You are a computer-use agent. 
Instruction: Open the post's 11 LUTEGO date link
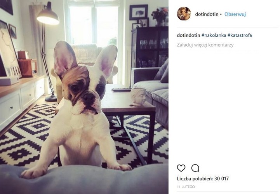(x=186, y=187)
